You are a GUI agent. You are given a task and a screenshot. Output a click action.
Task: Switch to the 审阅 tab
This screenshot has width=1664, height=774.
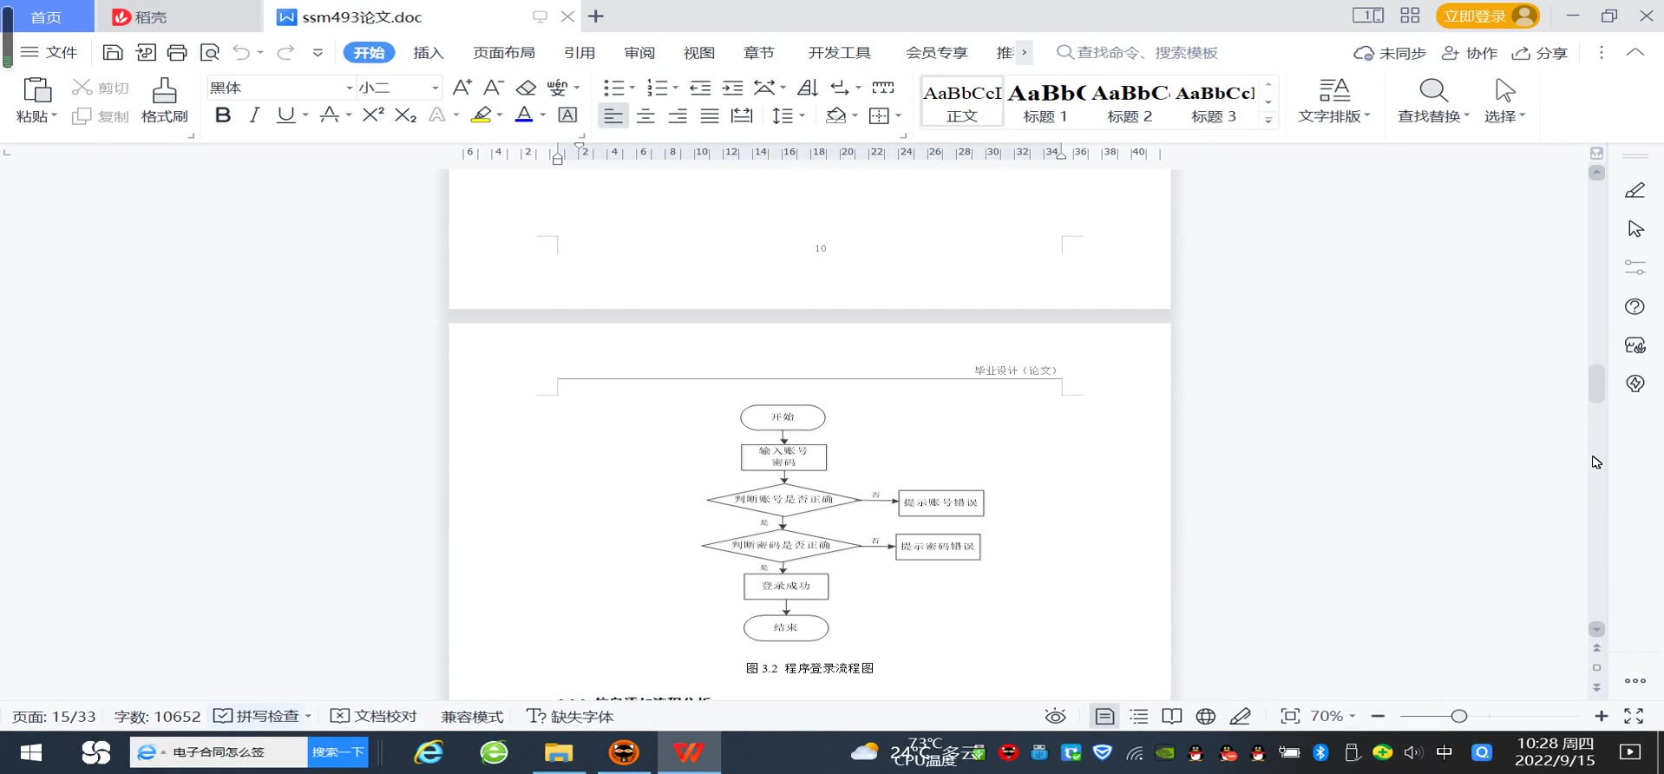[639, 53]
